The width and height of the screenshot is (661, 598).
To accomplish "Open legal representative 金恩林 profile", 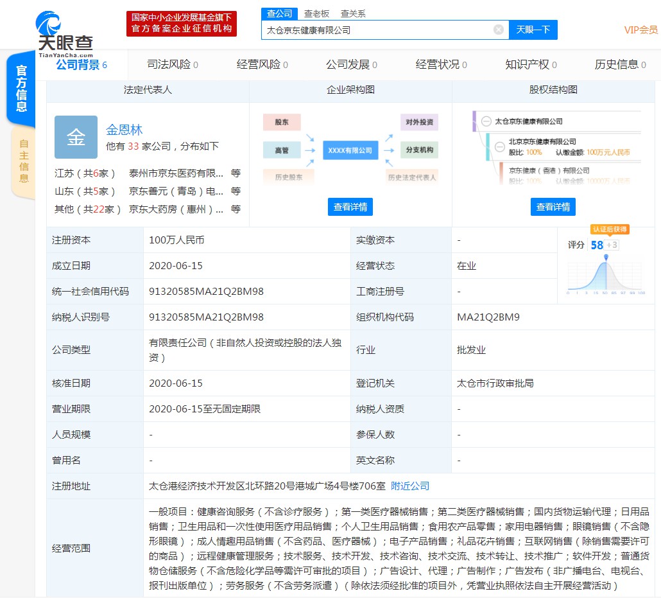I will coord(124,130).
